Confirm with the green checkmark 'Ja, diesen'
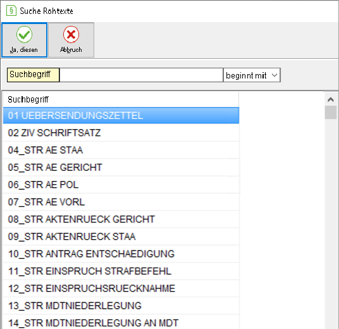Screen dimensions: 339x329 tap(24, 40)
